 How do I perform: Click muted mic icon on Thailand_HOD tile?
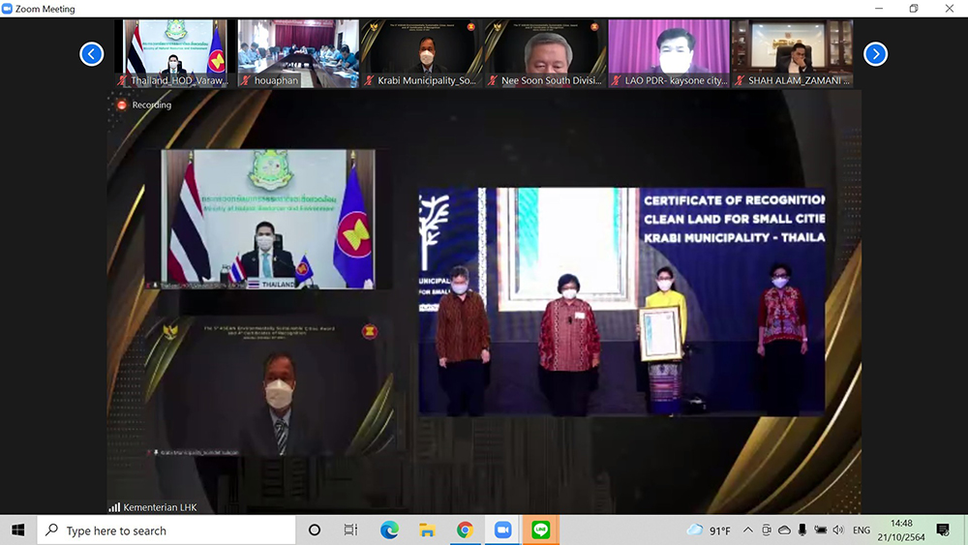click(x=122, y=80)
